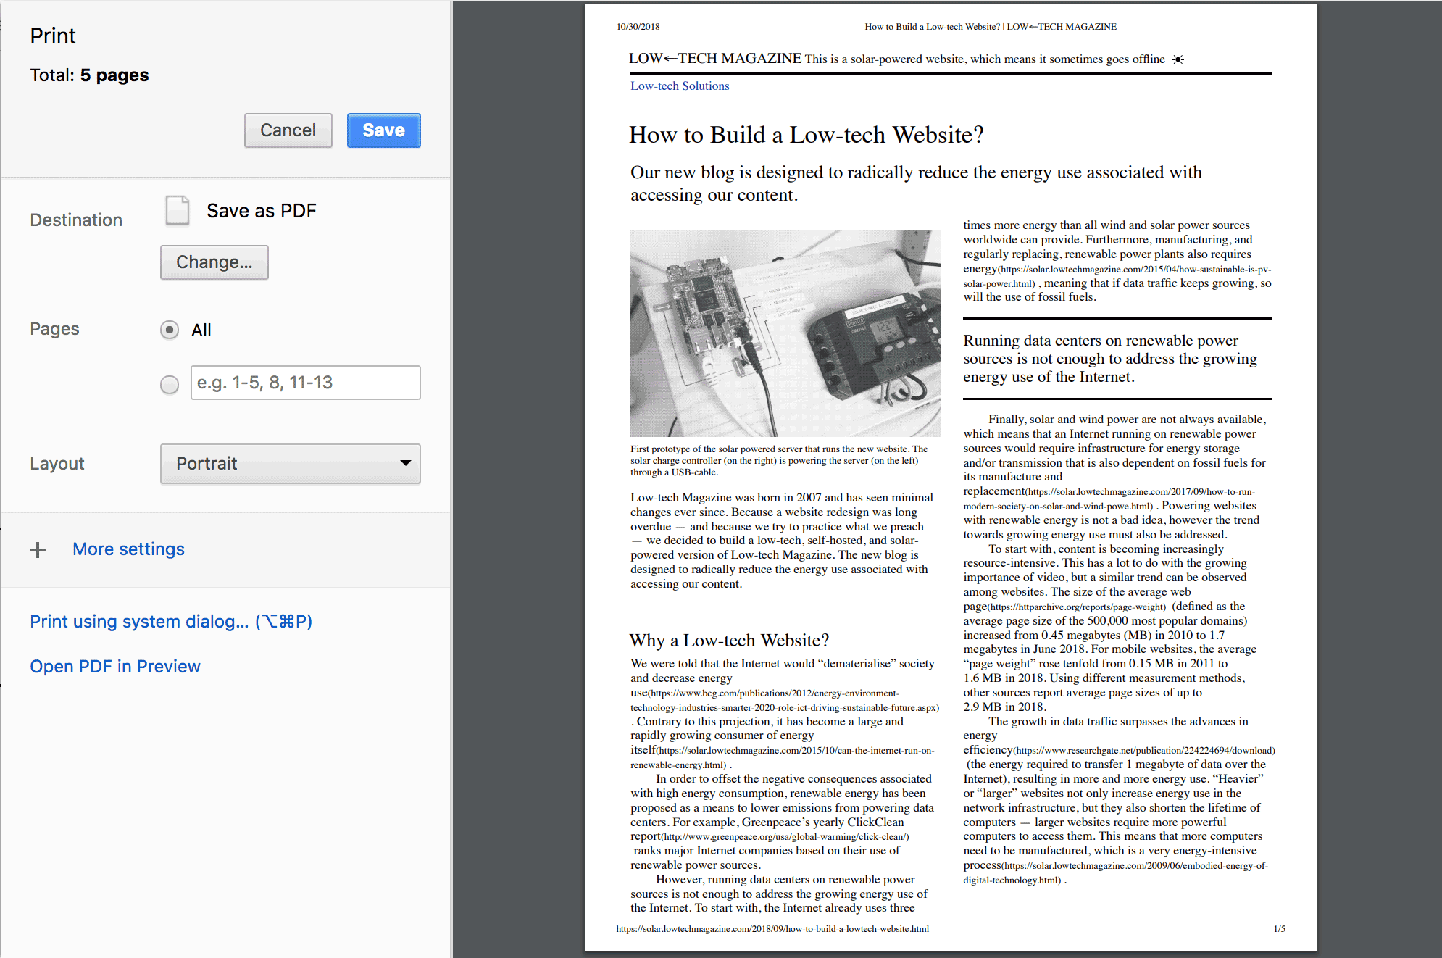Click the photo caption 'First prototype of the solar'
Image resolution: width=1442 pixels, height=958 pixels.
779,460
